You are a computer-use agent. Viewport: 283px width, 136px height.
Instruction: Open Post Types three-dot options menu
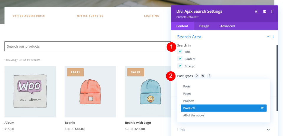(209, 76)
